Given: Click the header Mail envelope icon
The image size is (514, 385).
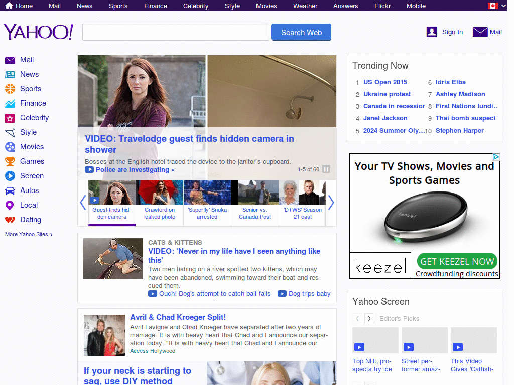Looking at the screenshot, I should (480, 32).
